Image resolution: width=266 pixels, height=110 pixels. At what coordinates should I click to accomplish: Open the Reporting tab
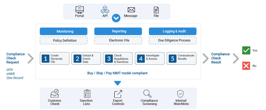(x=118, y=31)
